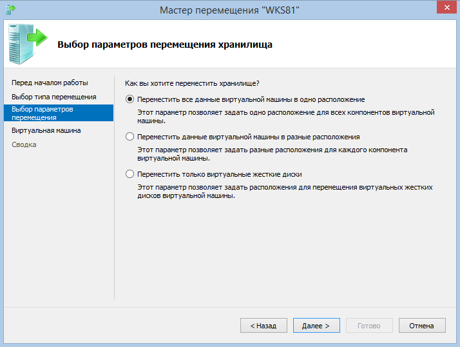Click the description about moving virtual hard disks

pyautogui.click(x=285, y=191)
